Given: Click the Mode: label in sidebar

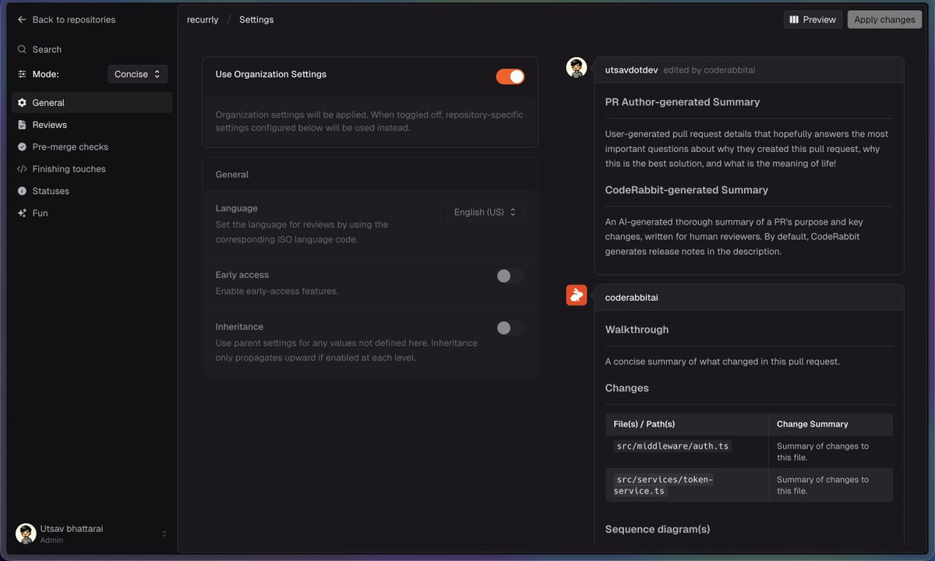Looking at the screenshot, I should click(x=45, y=74).
